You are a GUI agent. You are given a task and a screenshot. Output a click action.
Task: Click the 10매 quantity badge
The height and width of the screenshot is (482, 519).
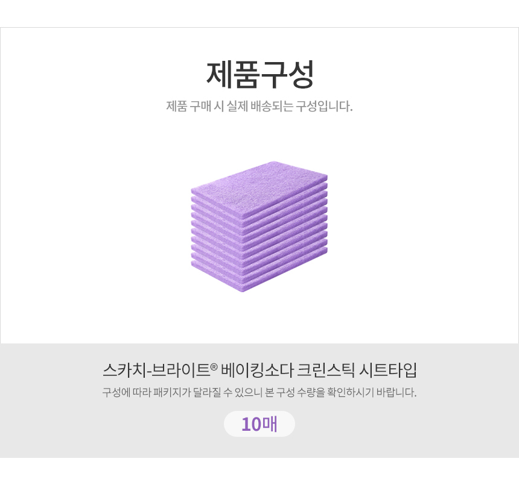pos(259,424)
